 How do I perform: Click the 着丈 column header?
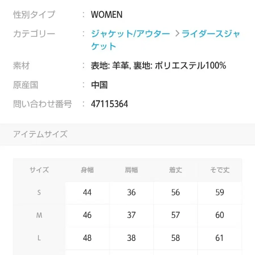pyautogui.click(x=175, y=170)
